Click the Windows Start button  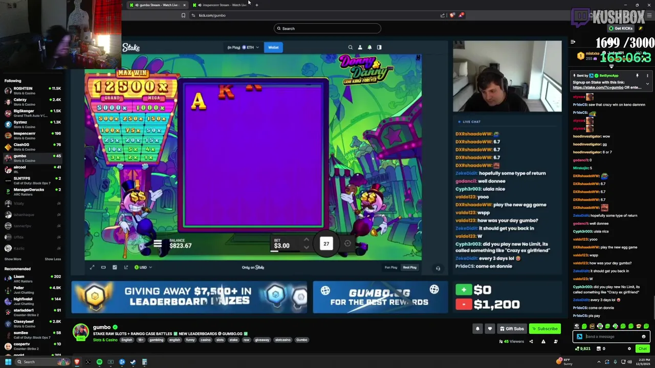[8, 362]
